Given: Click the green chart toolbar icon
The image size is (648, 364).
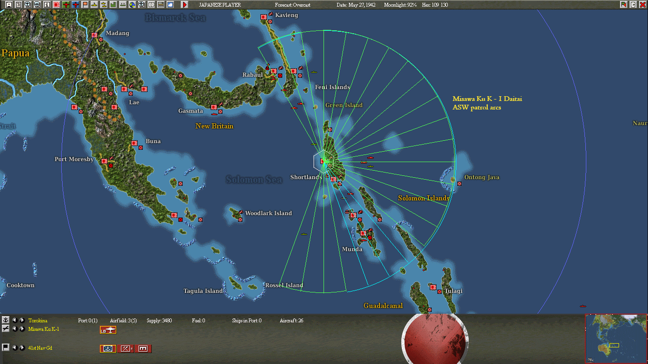Looking at the screenshot, I should (113, 5).
